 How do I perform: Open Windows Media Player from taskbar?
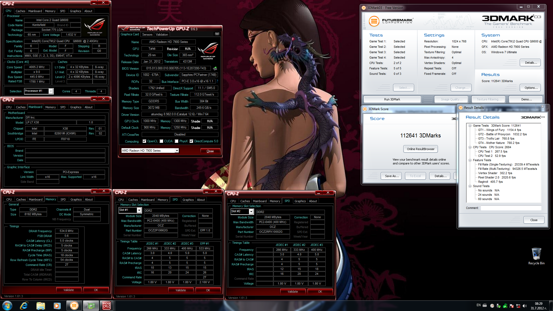click(57, 306)
